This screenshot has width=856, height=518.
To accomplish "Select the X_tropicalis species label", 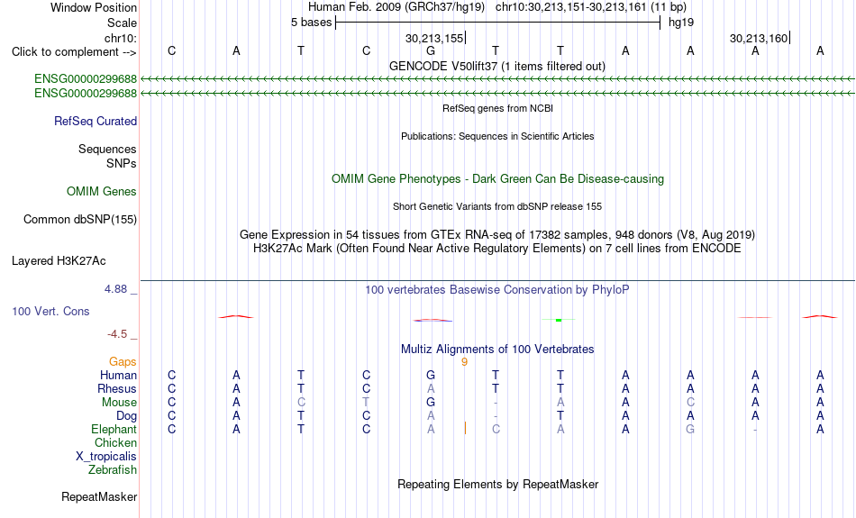I will [x=106, y=457].
